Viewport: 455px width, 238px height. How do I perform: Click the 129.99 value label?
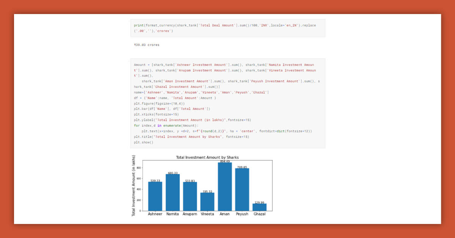[260, 202]
